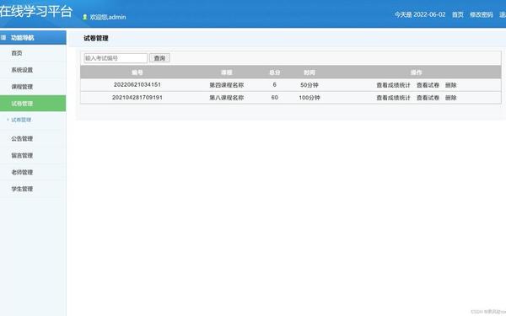This screenshot has height=316, width=506.
Task: Open 首页 in the left sidebar
Action: [17, 53]
